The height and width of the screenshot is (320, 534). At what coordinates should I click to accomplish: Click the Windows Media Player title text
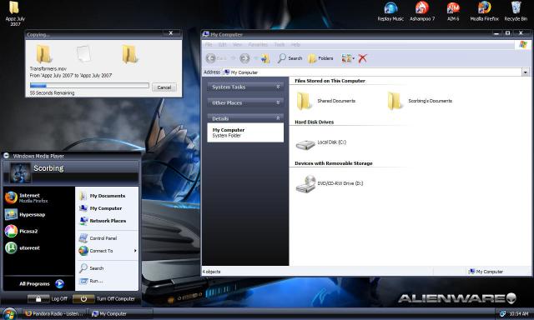(38, 156)
